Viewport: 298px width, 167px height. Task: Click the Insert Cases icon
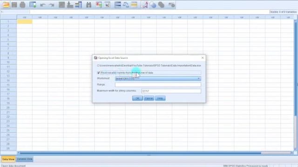coord(99,5)
